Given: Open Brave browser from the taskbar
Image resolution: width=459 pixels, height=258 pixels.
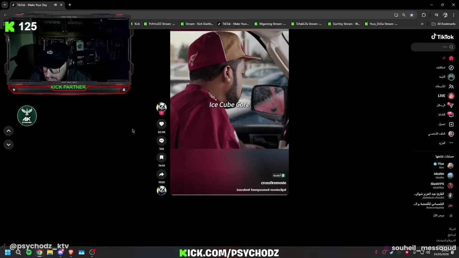Looking at the screenshot, I should (71, 252).
